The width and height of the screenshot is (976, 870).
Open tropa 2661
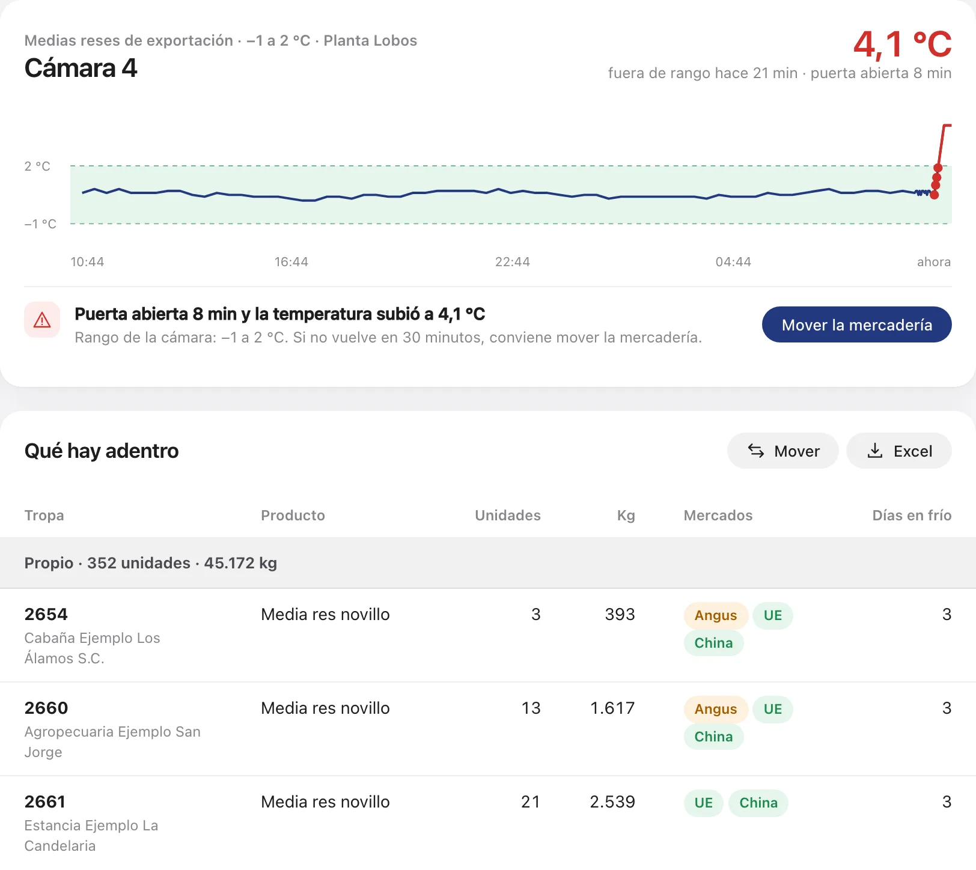(x=45, y=802)
